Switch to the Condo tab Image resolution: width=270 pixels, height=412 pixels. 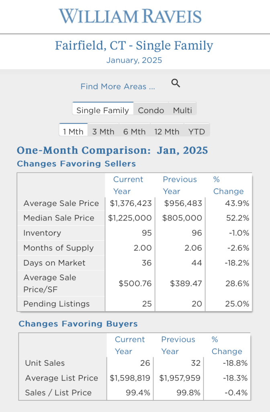coord(151,110)
